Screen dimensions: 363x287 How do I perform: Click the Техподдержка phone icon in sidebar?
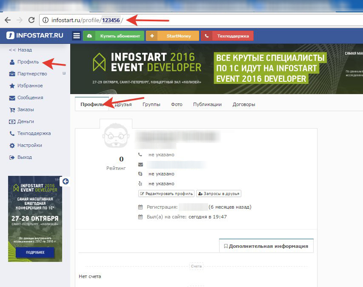click(x=12, y=134)
